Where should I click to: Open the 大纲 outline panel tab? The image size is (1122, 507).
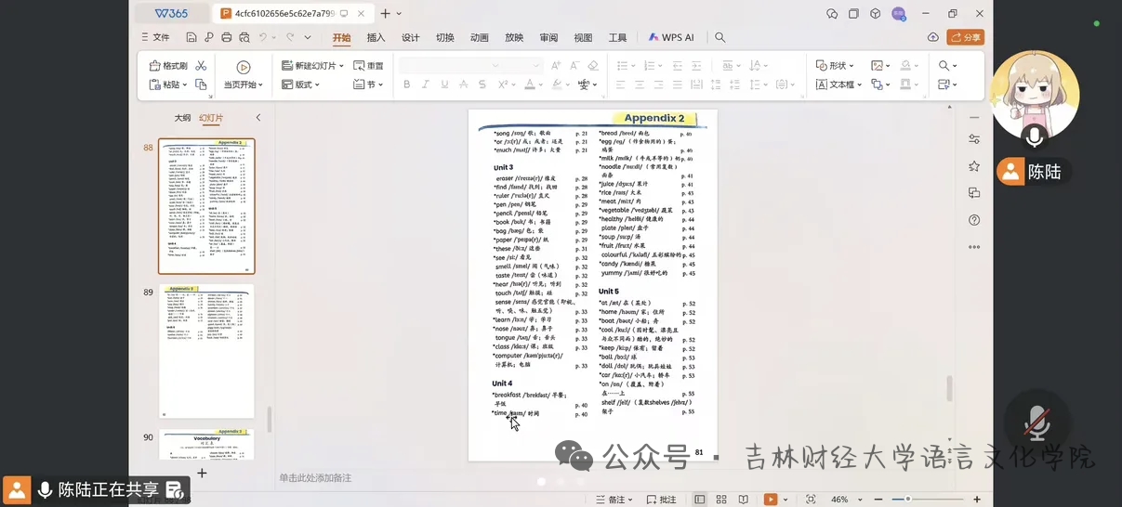coord(182,118)
